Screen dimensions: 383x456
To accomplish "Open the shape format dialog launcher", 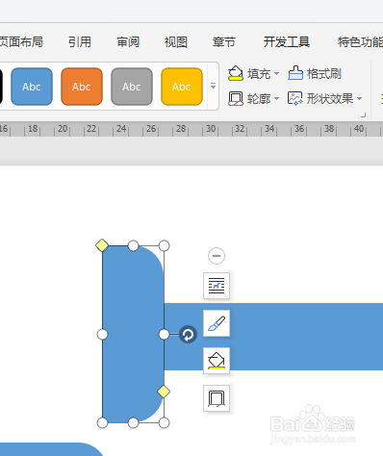I will (x=363, y=114).
